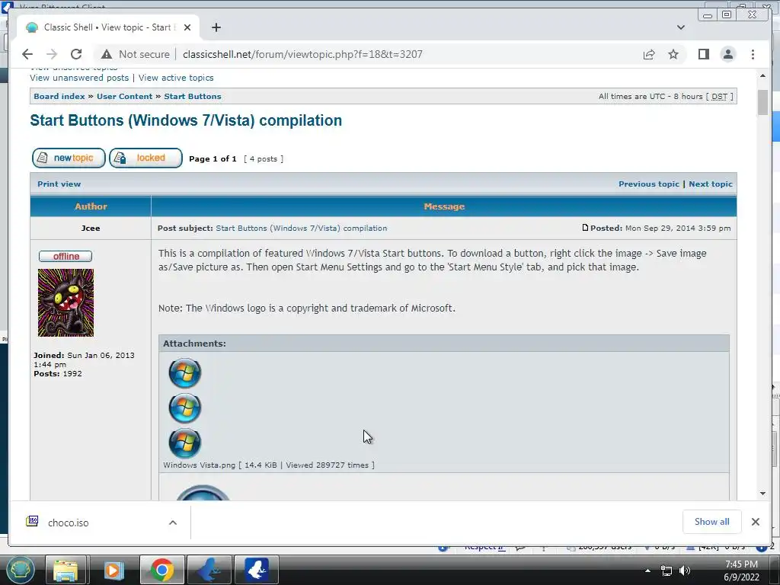Open the Classic Shell Start button
The width and height of the screenshot is (780, 585).
(x=20, y=570)
